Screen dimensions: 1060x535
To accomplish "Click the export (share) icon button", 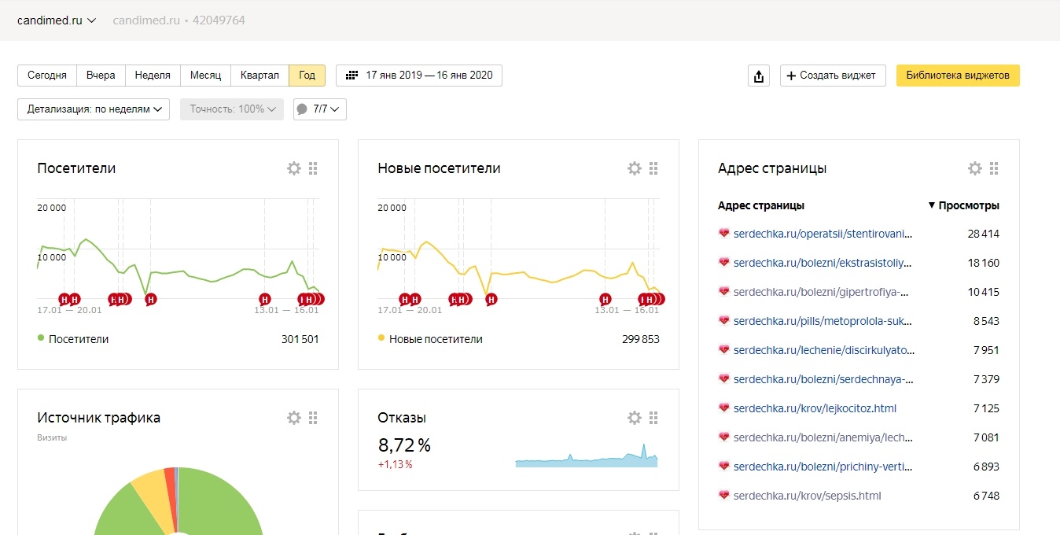I will click(x=759, y=76).
